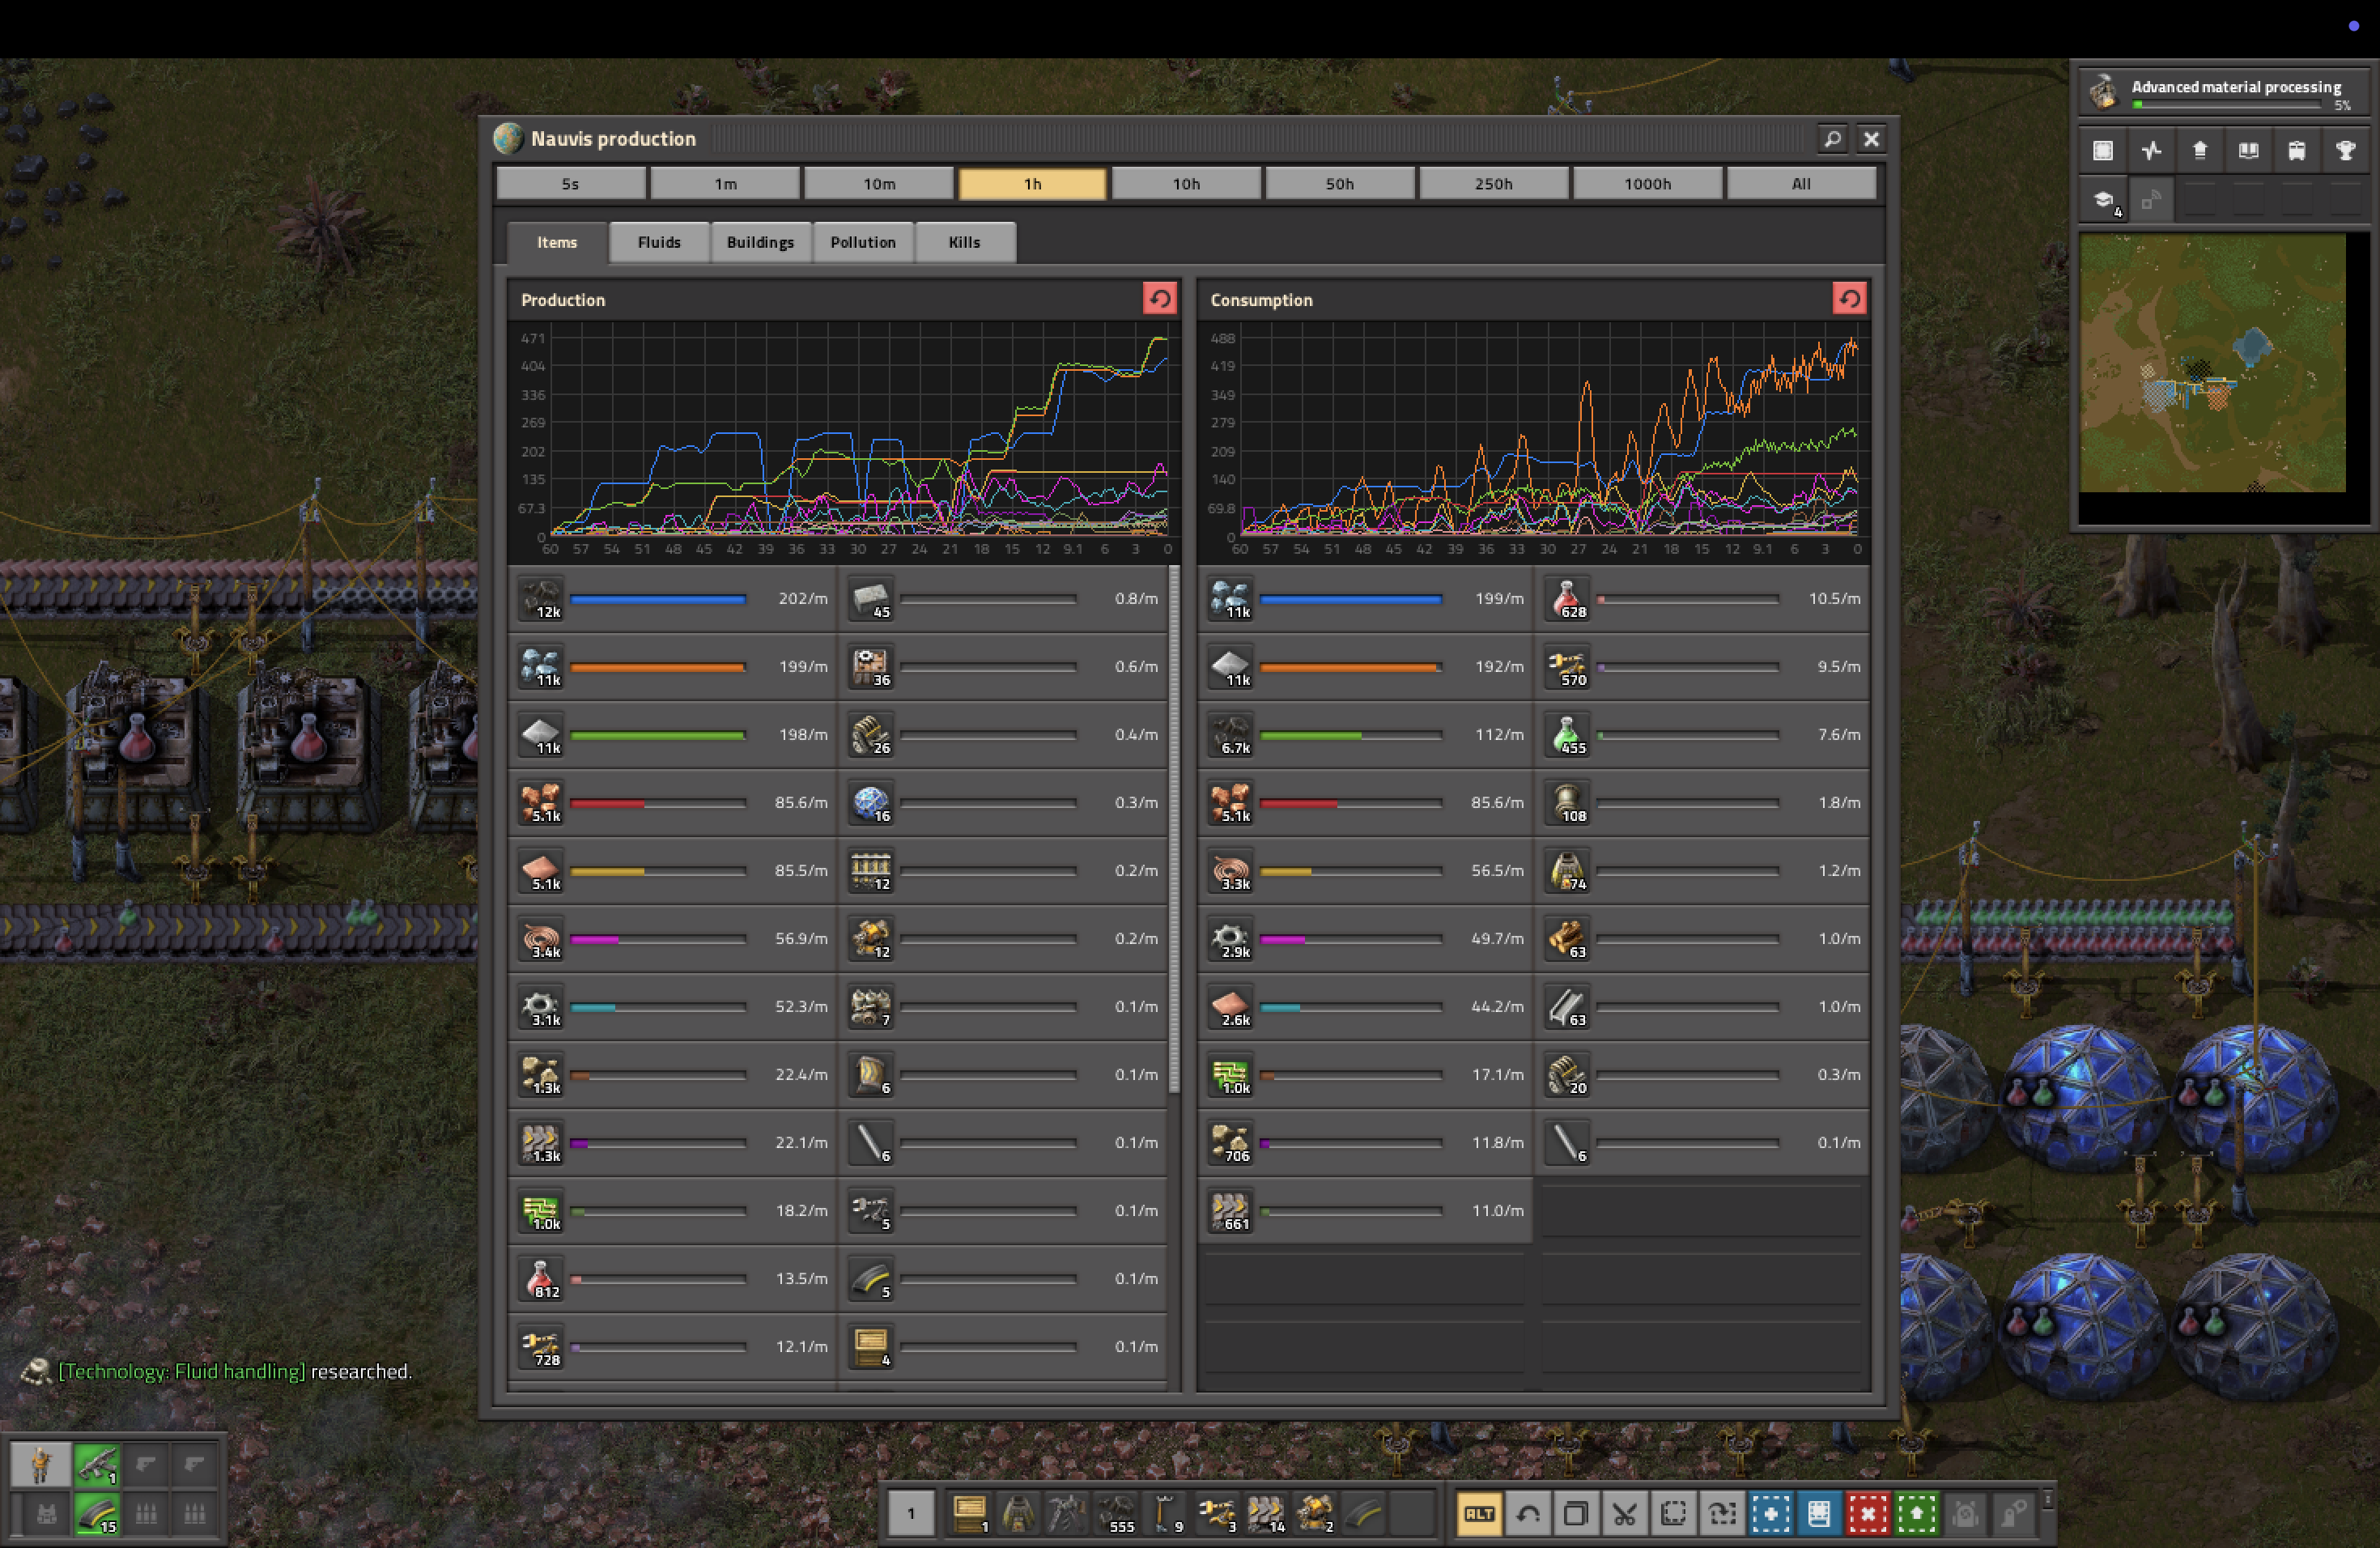Activate the red deconstruction planner

click(1868, 1513)
